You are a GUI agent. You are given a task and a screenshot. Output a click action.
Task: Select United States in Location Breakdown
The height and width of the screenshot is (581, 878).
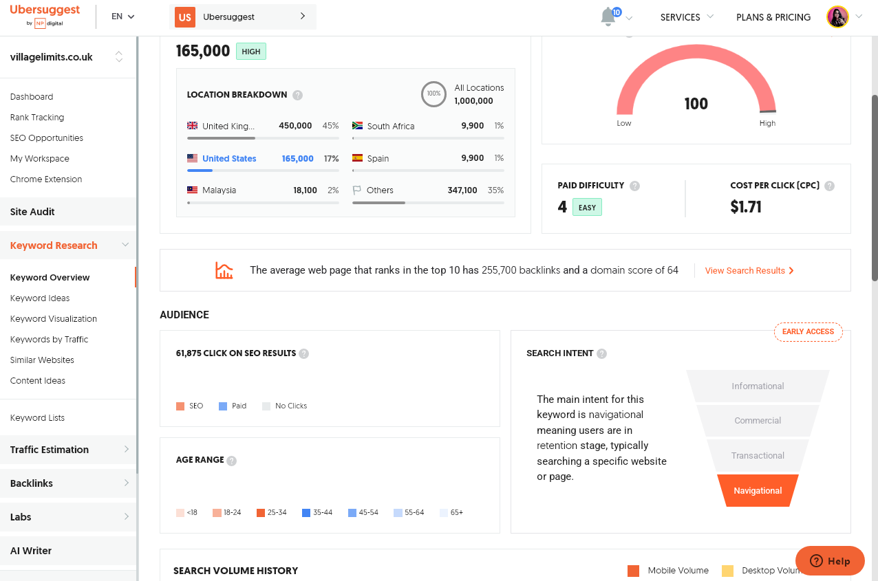coord(230,158)
